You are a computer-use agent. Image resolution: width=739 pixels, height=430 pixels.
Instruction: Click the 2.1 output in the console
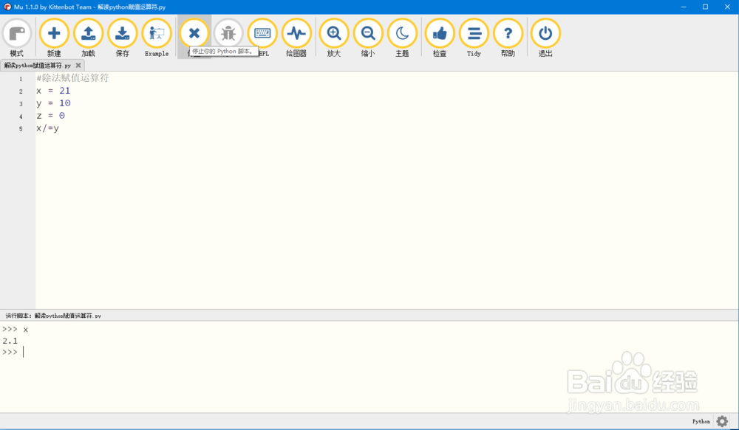click(10, 341)
